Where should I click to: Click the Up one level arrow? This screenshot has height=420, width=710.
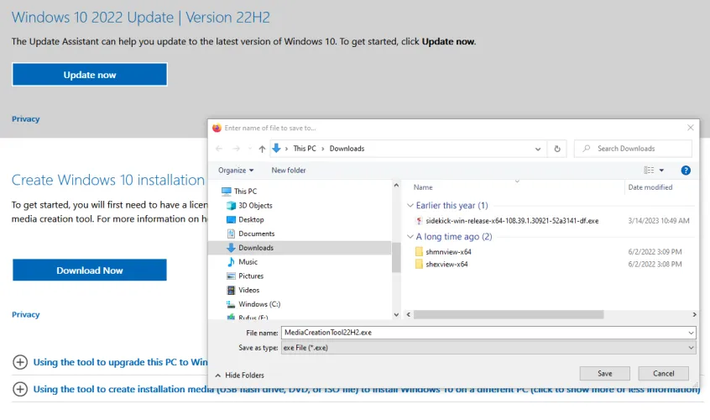tap(261, 149)
